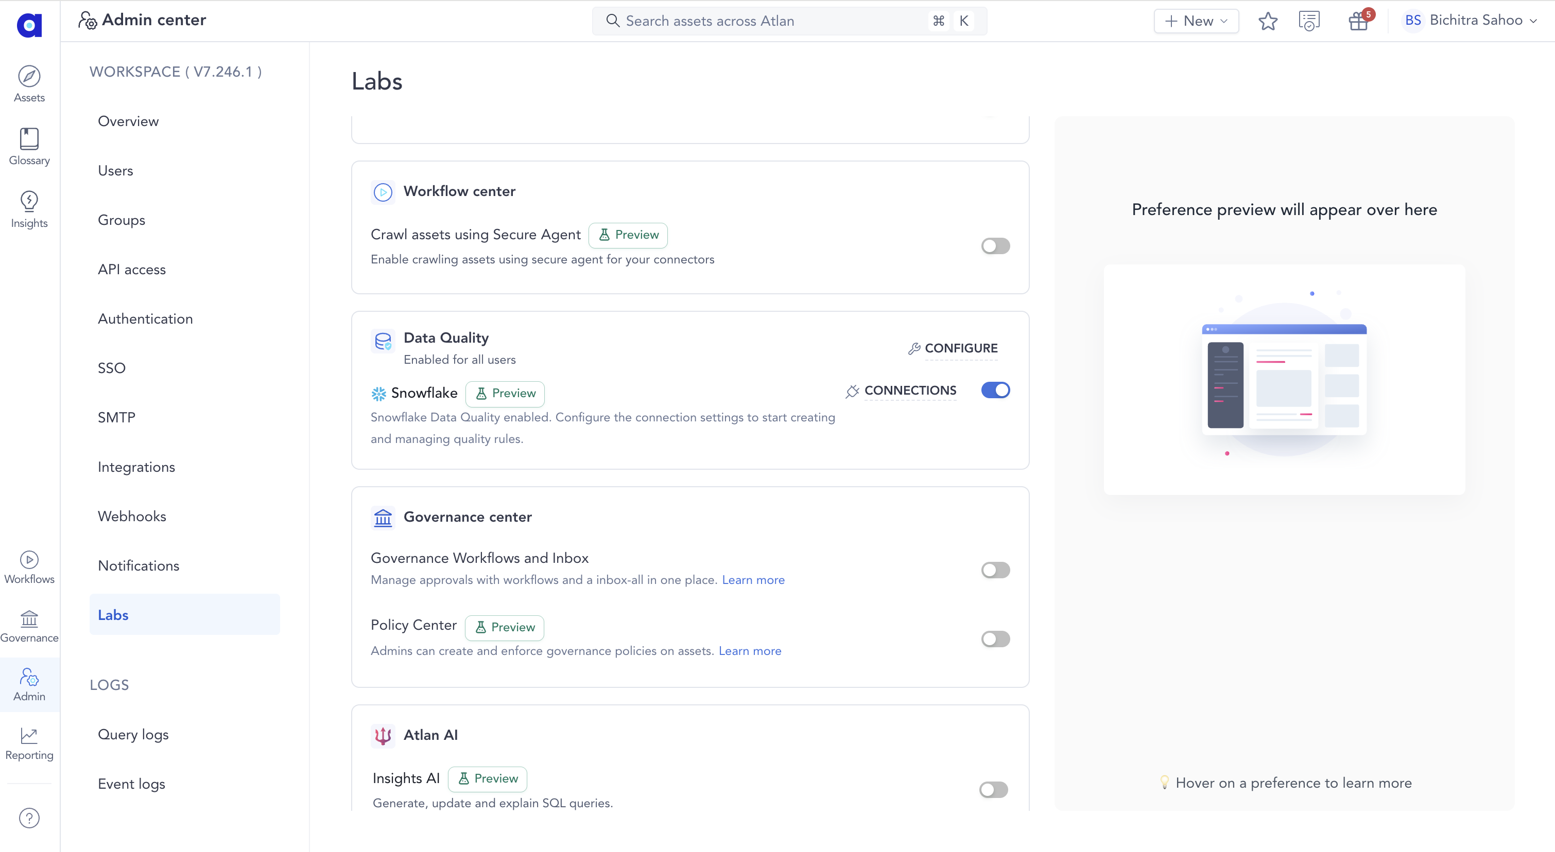Open the gift icon with notification badge
The image size is (1555, 852).
[x=1358, y=21]
